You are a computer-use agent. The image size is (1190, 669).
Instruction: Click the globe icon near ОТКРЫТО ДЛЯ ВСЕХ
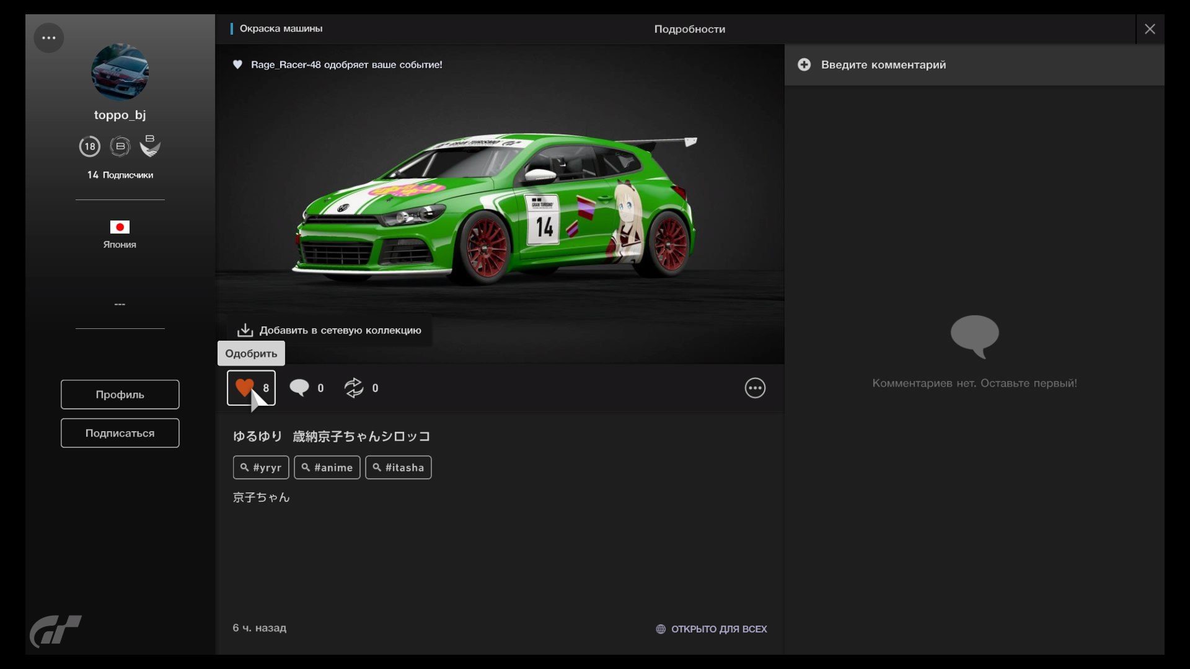tap(661, 629)
